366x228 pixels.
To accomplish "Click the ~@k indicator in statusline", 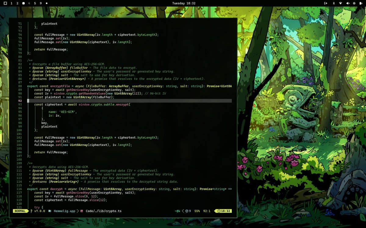I will (x=178, y=211).
